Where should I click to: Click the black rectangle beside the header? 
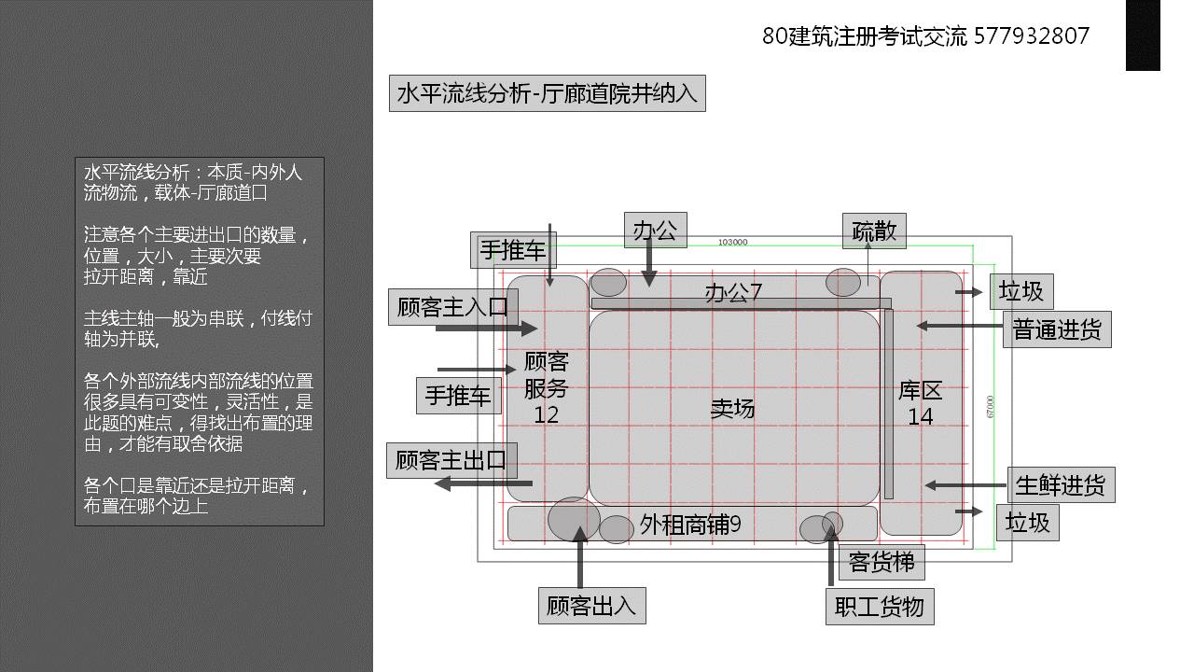[1143, 35]
